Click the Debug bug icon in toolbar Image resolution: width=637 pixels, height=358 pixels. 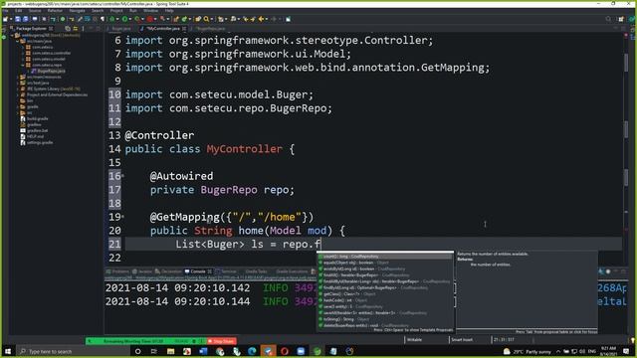[x=111, y=19]
